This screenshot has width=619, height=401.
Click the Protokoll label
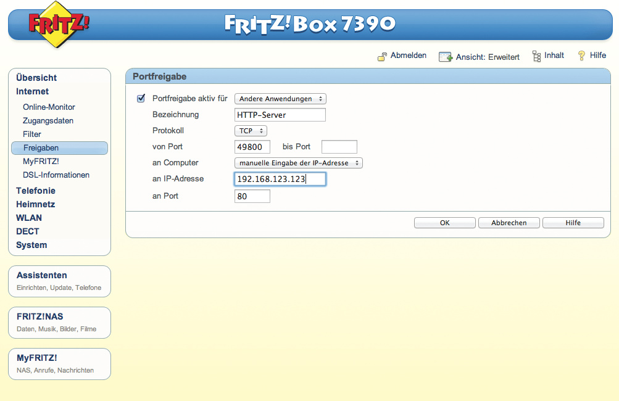point(168,131)
